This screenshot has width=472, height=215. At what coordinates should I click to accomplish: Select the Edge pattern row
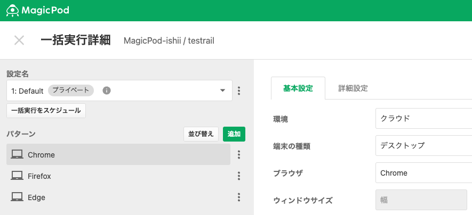118,197
